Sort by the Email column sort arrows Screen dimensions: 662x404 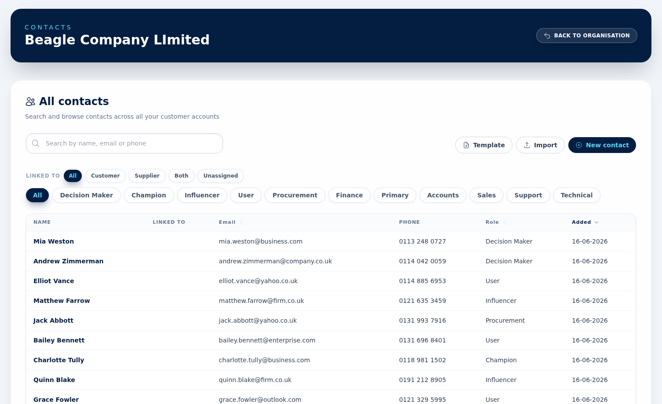coord(241,222)
